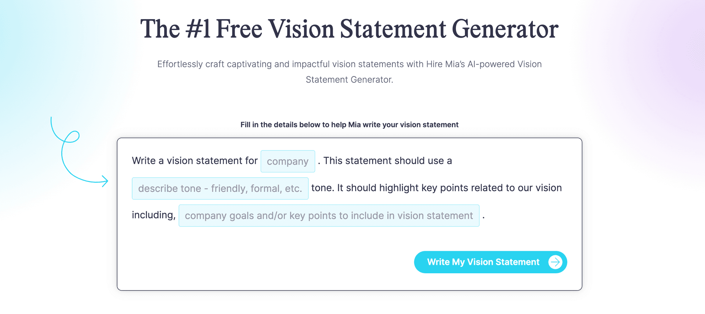Image resolution: width=705 pixels, height=314 pixels.
Task: Click the goals placeholder 'company goals and/or key points'
Action: (329, 215)
